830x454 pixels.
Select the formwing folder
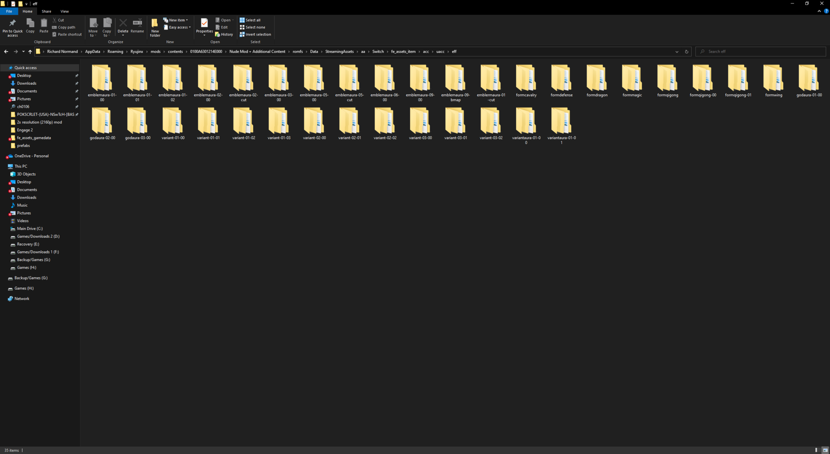click(x=773, y=81)
